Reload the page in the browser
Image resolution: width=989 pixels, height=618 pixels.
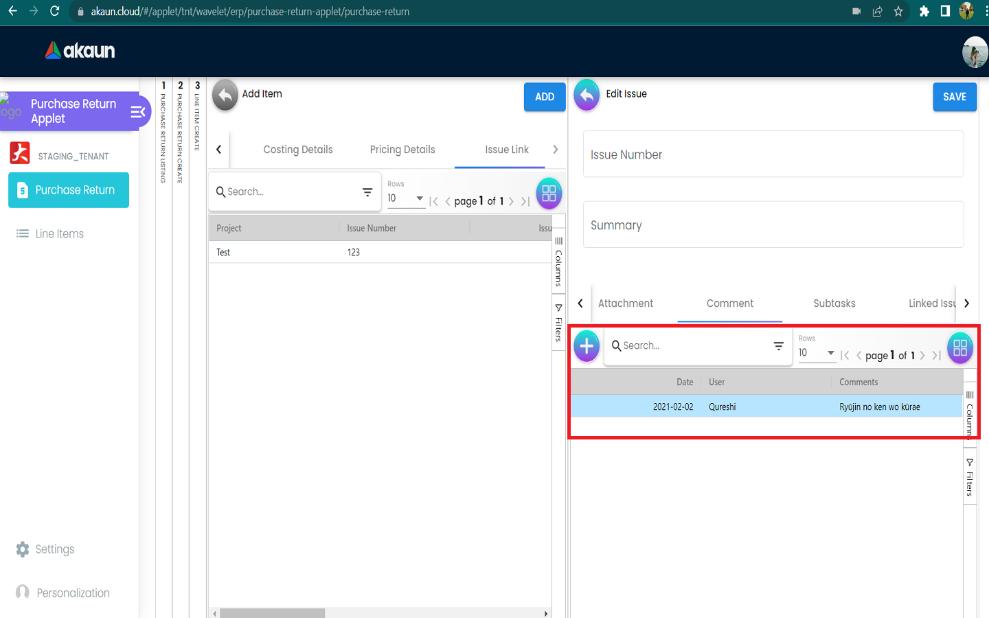(55, 11)
